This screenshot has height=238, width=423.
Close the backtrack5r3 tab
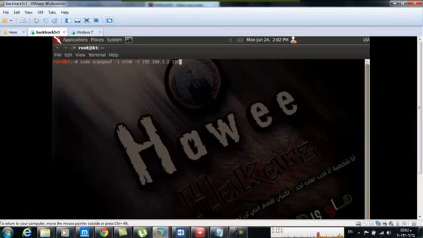[x=64, y=32]
